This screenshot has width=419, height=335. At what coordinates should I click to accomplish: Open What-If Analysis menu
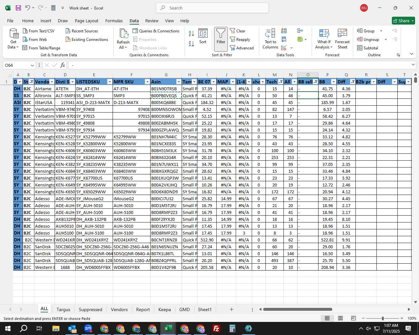pos(324,39)
